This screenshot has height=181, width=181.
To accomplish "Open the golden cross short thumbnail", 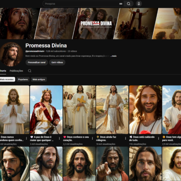I will pyautogui.click(x=79, y=110).
